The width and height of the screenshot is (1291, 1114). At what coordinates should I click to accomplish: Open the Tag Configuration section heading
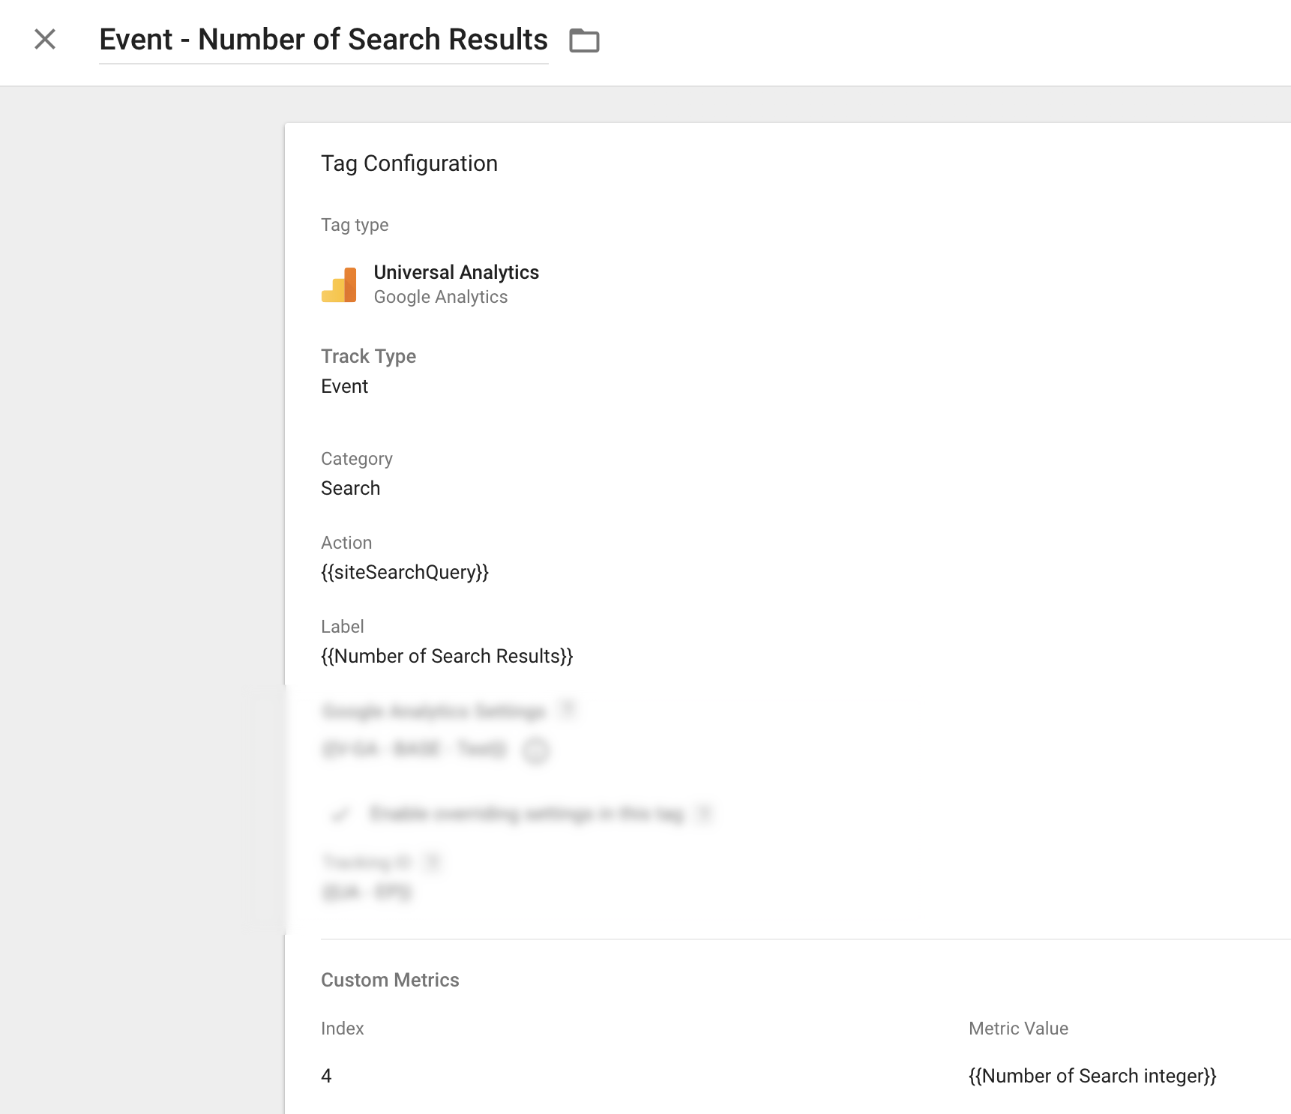pos(409,163)
